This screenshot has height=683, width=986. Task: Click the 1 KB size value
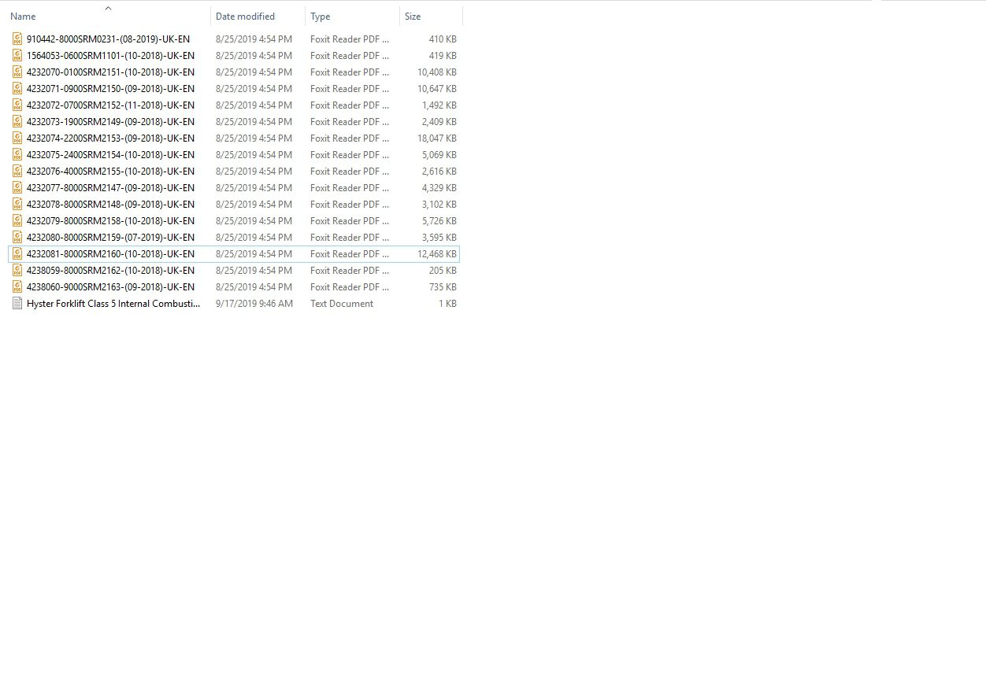[x=447, y=303]
